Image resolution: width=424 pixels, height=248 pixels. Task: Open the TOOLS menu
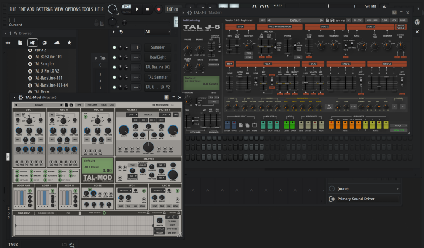[87, 9]
